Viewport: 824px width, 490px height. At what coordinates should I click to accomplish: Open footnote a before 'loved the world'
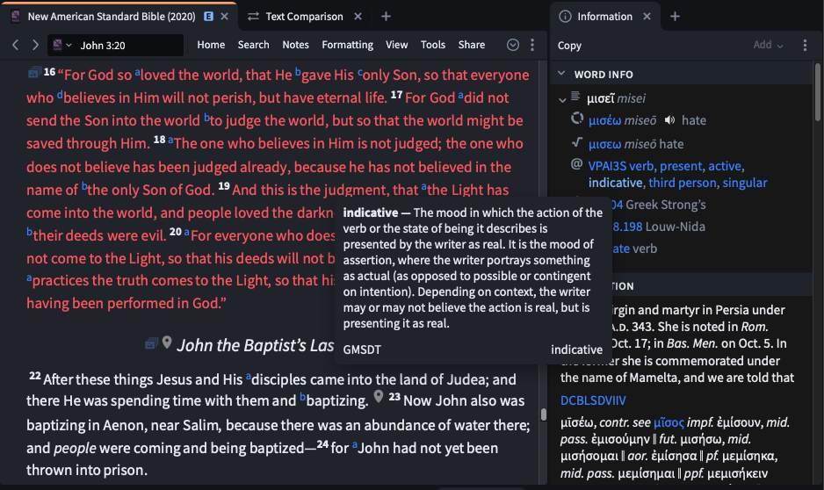tap(138, 73)
